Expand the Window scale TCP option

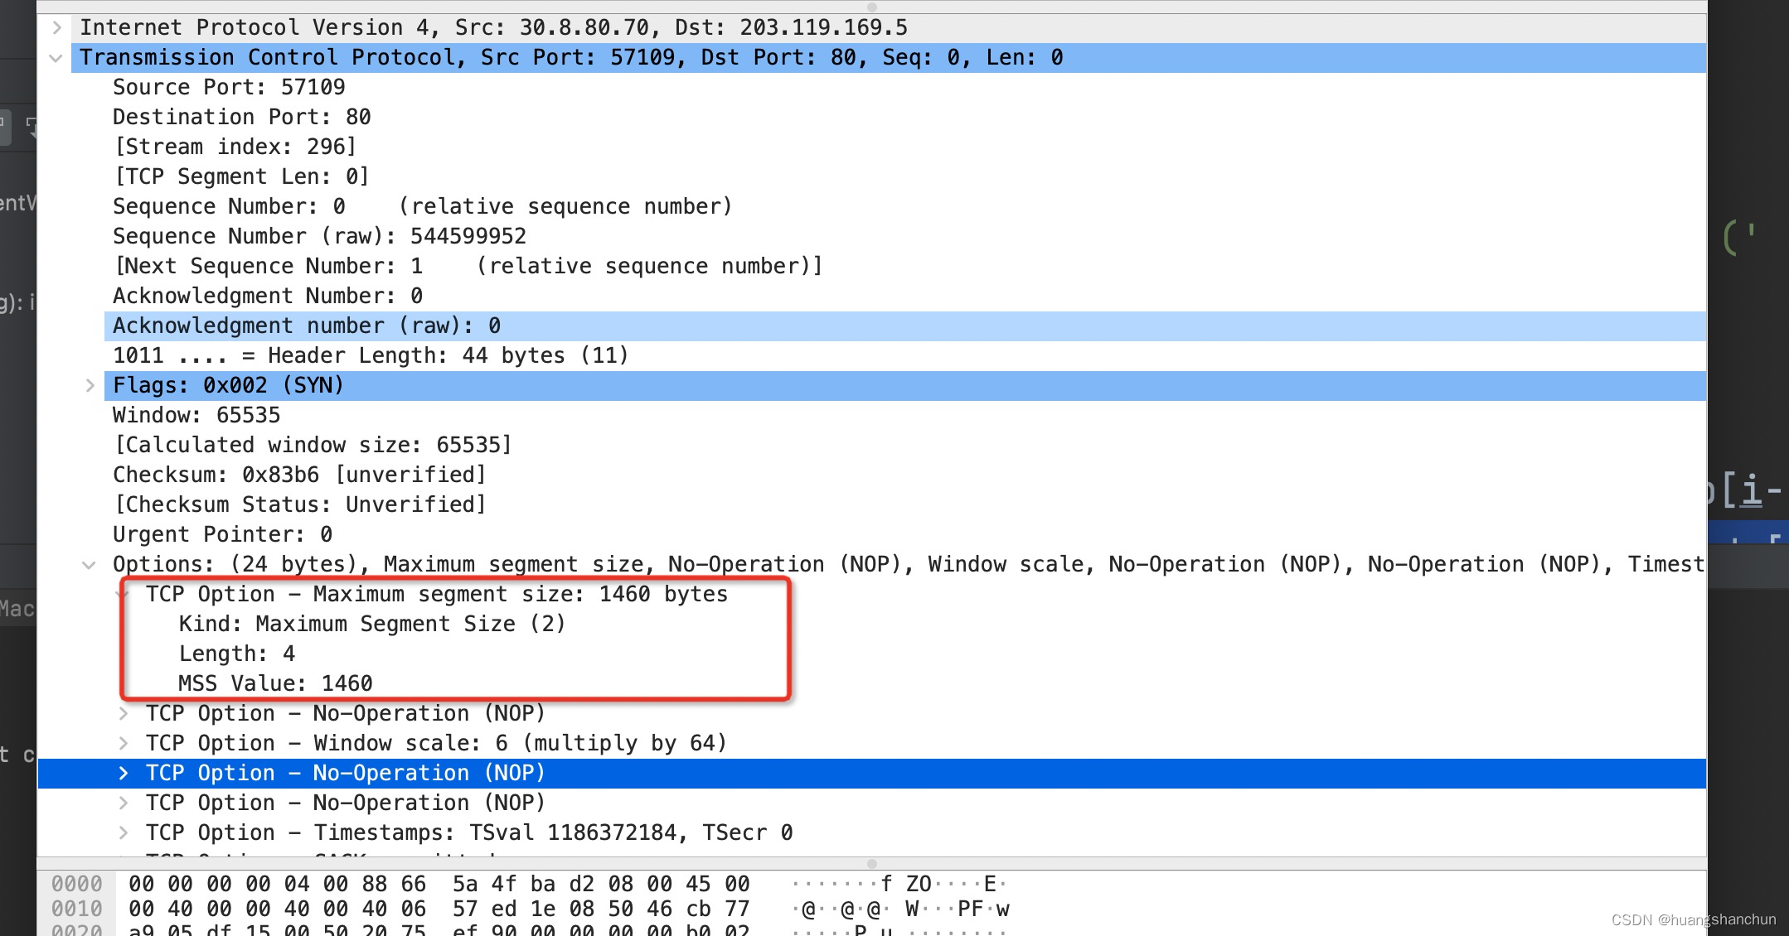124,743
